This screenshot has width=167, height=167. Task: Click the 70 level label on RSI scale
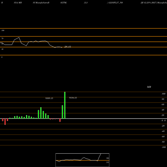[2, 38]
